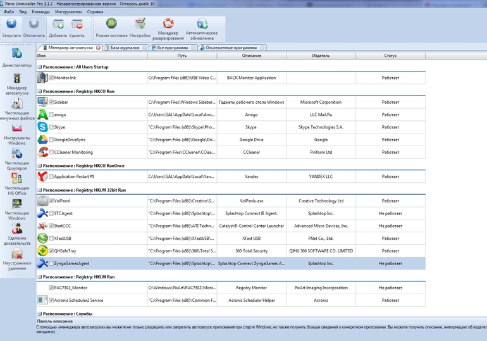Collapse the Службы group

click(x=39, y=314)
